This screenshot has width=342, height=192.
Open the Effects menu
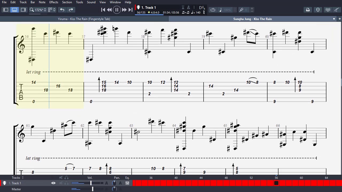(54, 2)
